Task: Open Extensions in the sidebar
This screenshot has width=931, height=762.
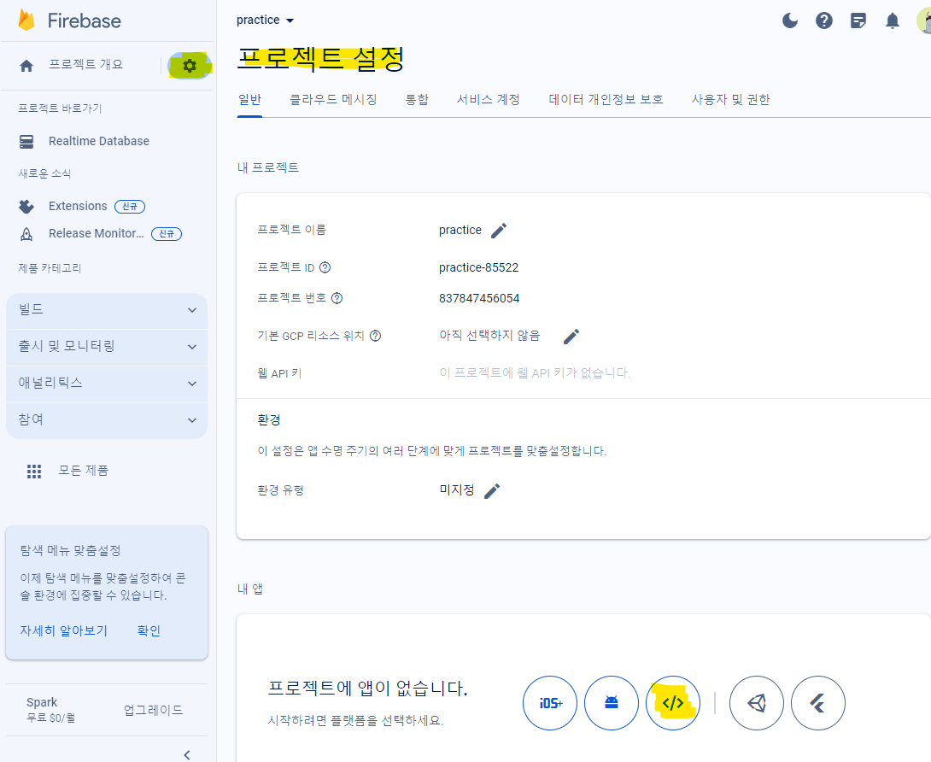Action: pyautogui.click(x=78, y=206)
